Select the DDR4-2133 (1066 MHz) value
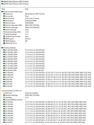This screenshot has width=94, height=125. pos(32,27)
